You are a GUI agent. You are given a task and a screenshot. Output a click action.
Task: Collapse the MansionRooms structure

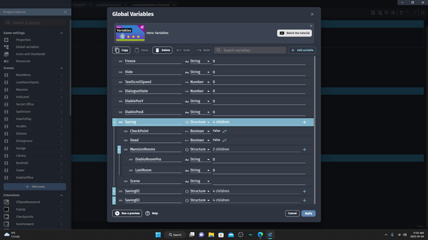coord(119,150)
